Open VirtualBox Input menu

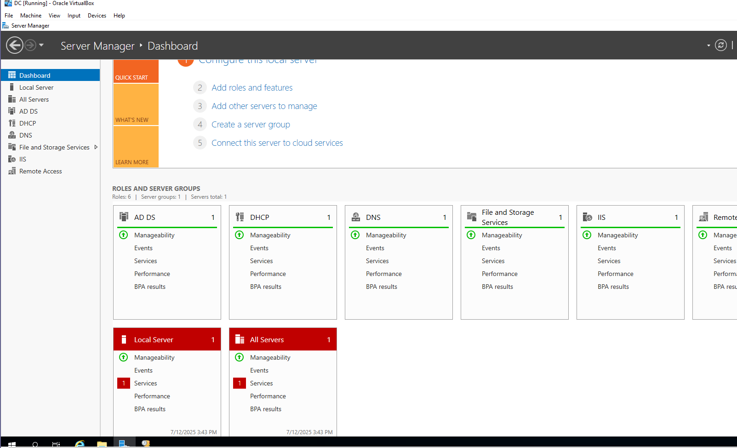click(x=74, y=15)
